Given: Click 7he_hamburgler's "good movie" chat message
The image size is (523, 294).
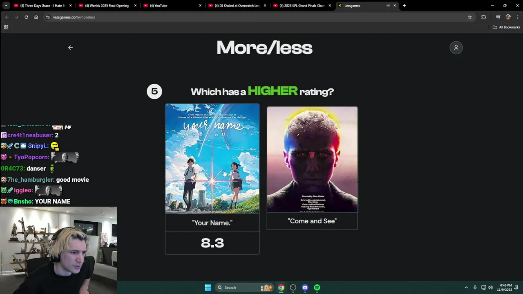Looking at the screenshot, I should (72, 180).
